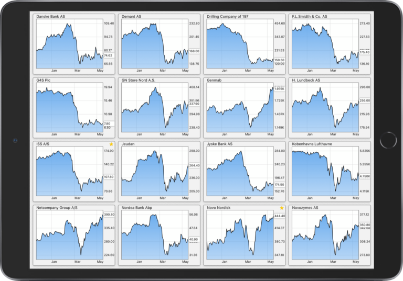This screenshot has height=281, width=403.
Task: Click the Nordea Bank Abp title
Action: tap(137, 208)
